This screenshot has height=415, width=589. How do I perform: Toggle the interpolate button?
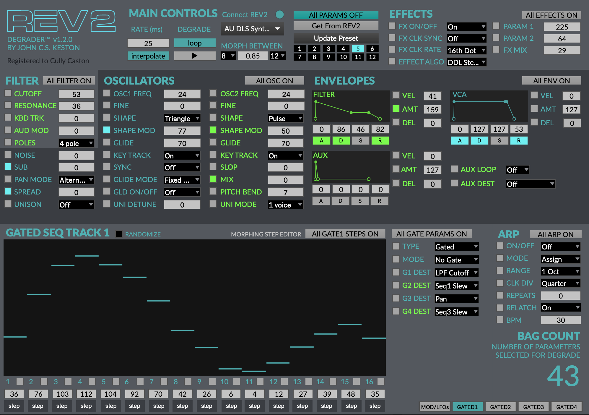pyautogui.click(x=148, y=56)
